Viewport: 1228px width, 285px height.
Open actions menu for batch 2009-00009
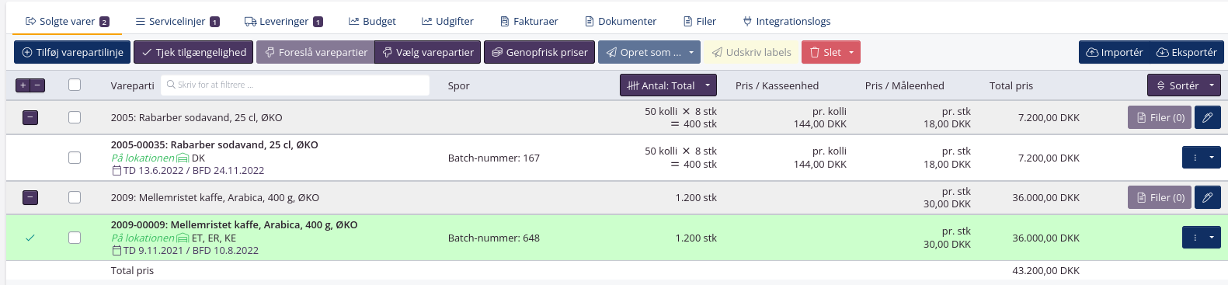(x=1202, y=238)
